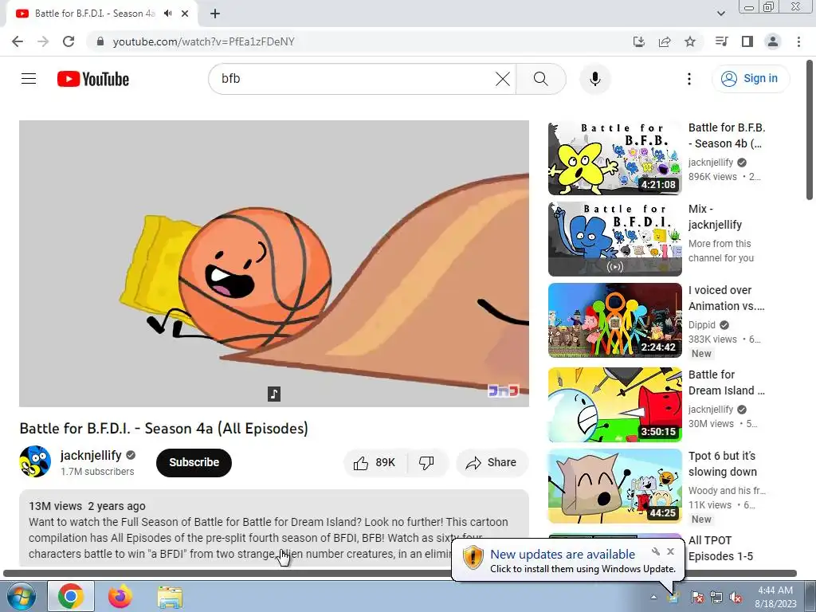Clear the search box with X icon
This screenshot has height=612, width=816.
503,79
